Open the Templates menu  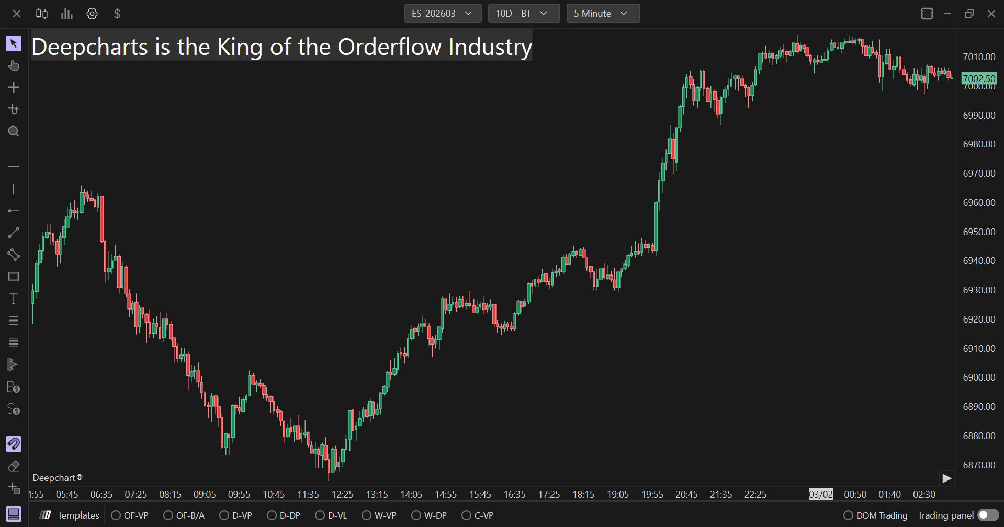70,515
